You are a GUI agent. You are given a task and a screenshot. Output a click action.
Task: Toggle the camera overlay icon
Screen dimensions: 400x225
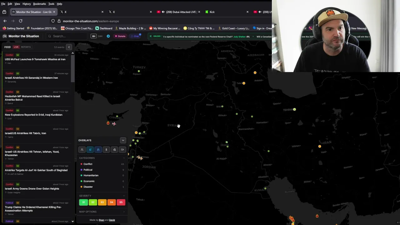tap(122, 150)
